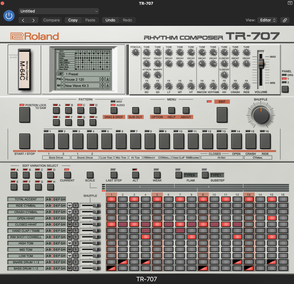Click the link icon beside Editor view
This screenshot has height=284, width=294.
[285, 20]
